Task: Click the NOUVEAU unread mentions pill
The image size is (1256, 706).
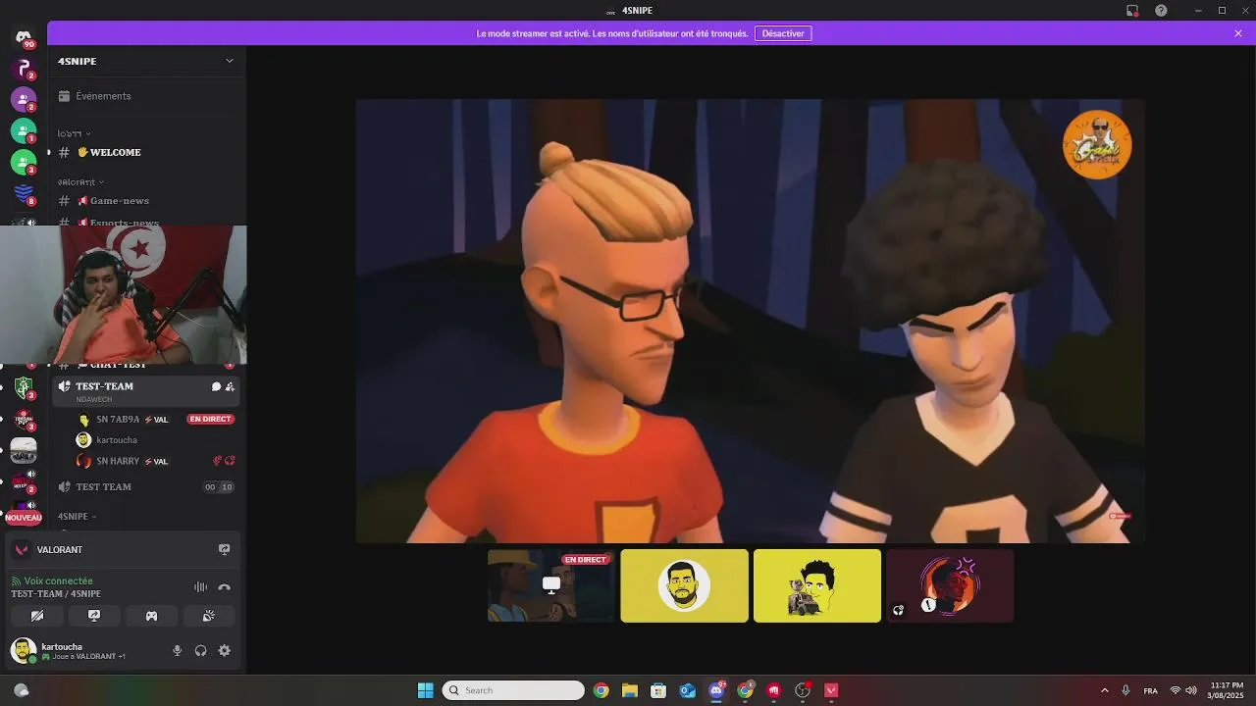Action: click(24, 518)
